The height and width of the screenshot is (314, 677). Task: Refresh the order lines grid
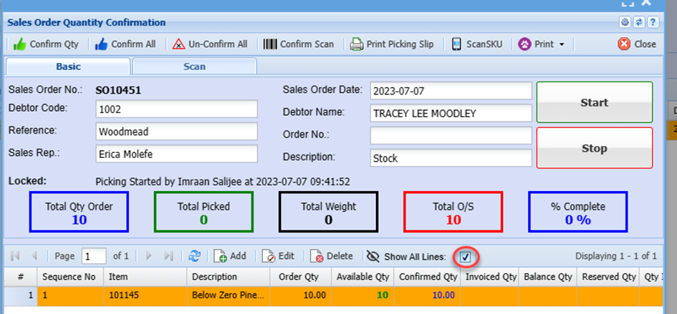195,256
